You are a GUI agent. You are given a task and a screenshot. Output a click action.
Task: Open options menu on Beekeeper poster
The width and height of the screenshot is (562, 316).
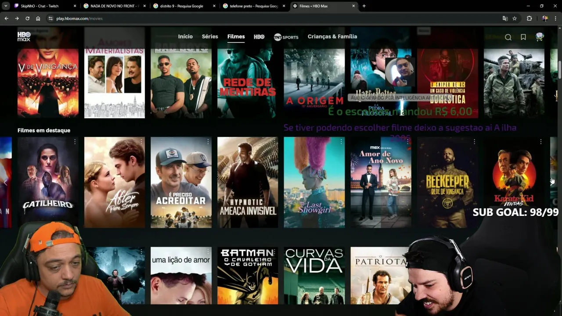474,142
